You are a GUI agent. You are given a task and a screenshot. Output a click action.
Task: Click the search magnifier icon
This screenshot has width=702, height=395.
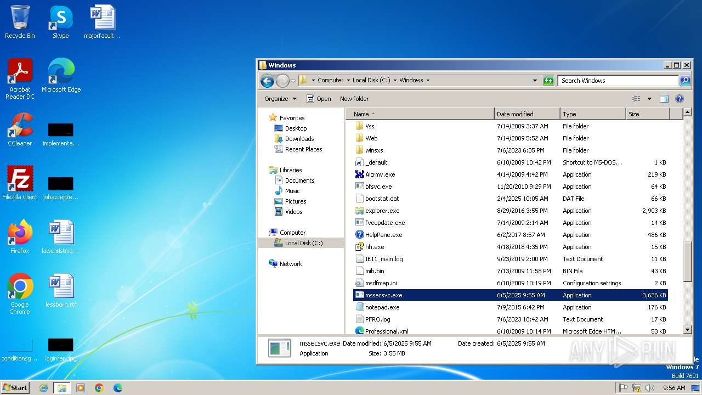[x=685, y=81]
